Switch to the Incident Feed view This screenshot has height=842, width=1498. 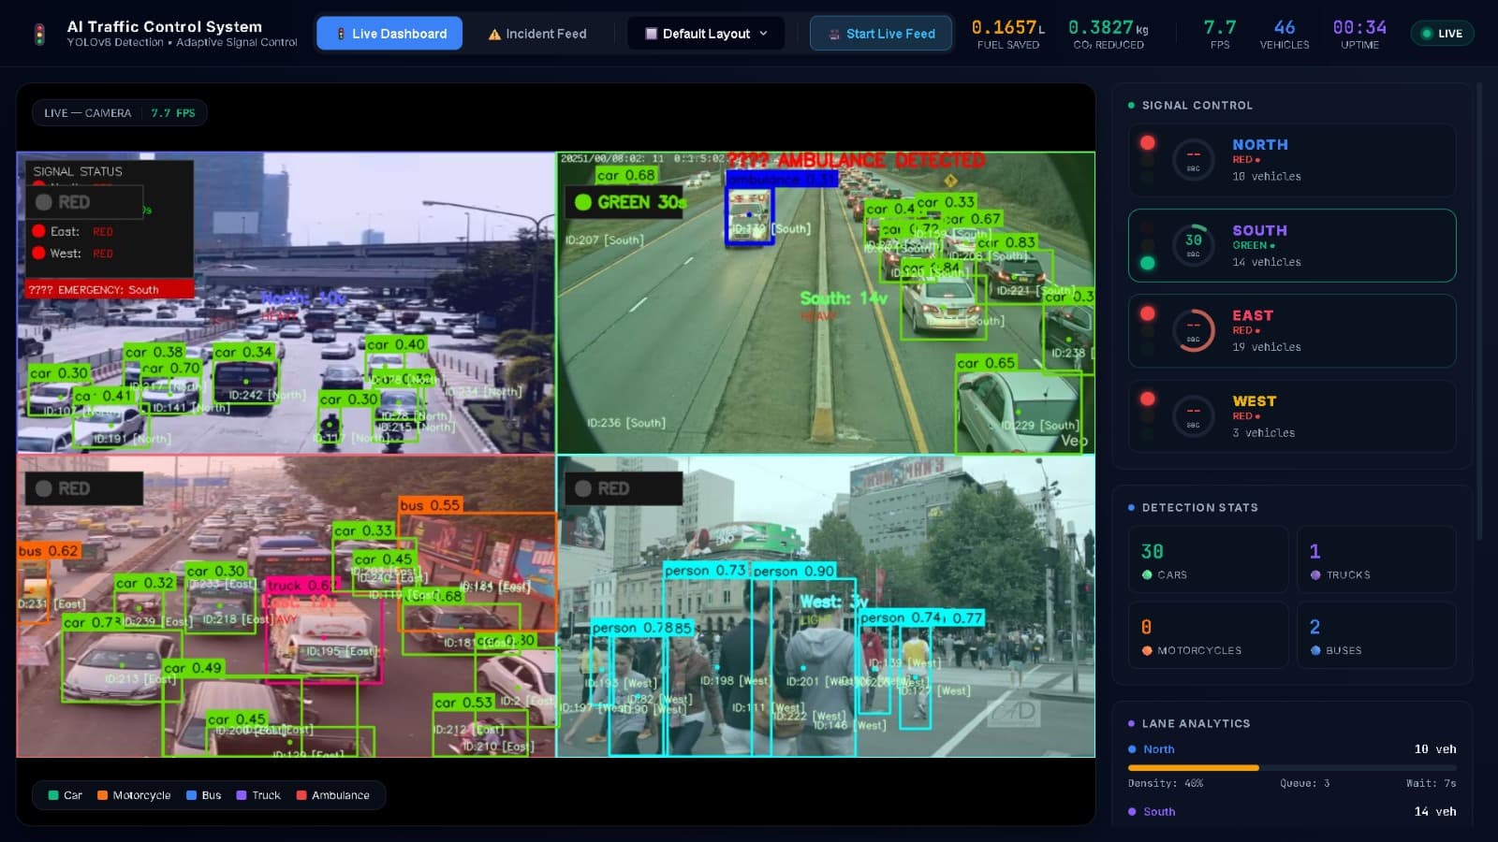(536, 33)
